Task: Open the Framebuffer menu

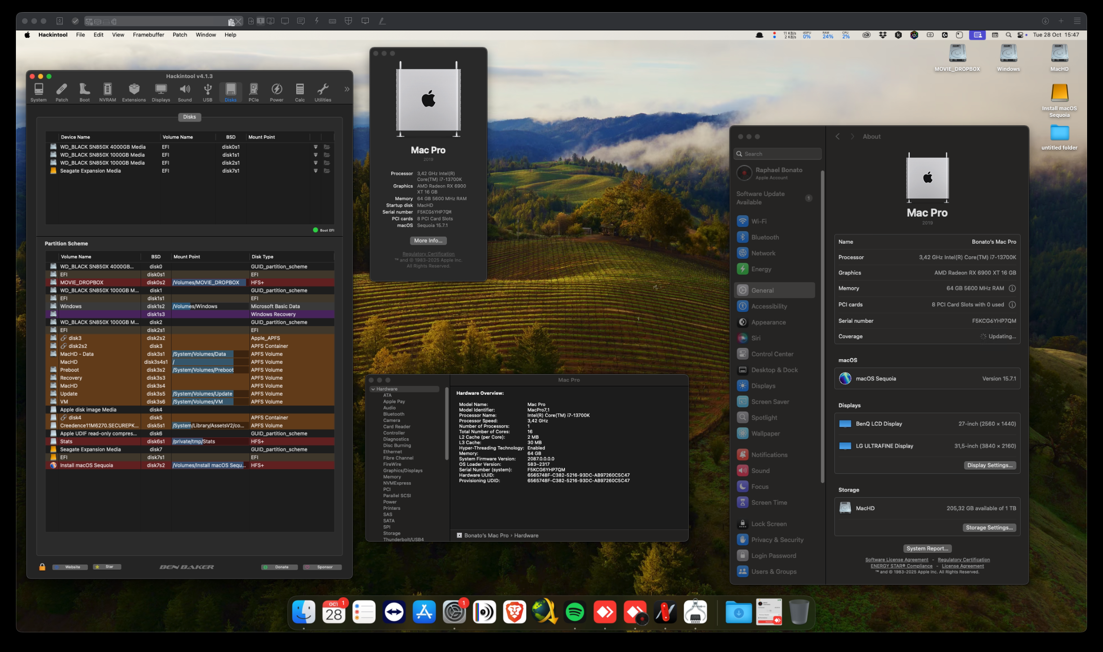Action: 148,35
